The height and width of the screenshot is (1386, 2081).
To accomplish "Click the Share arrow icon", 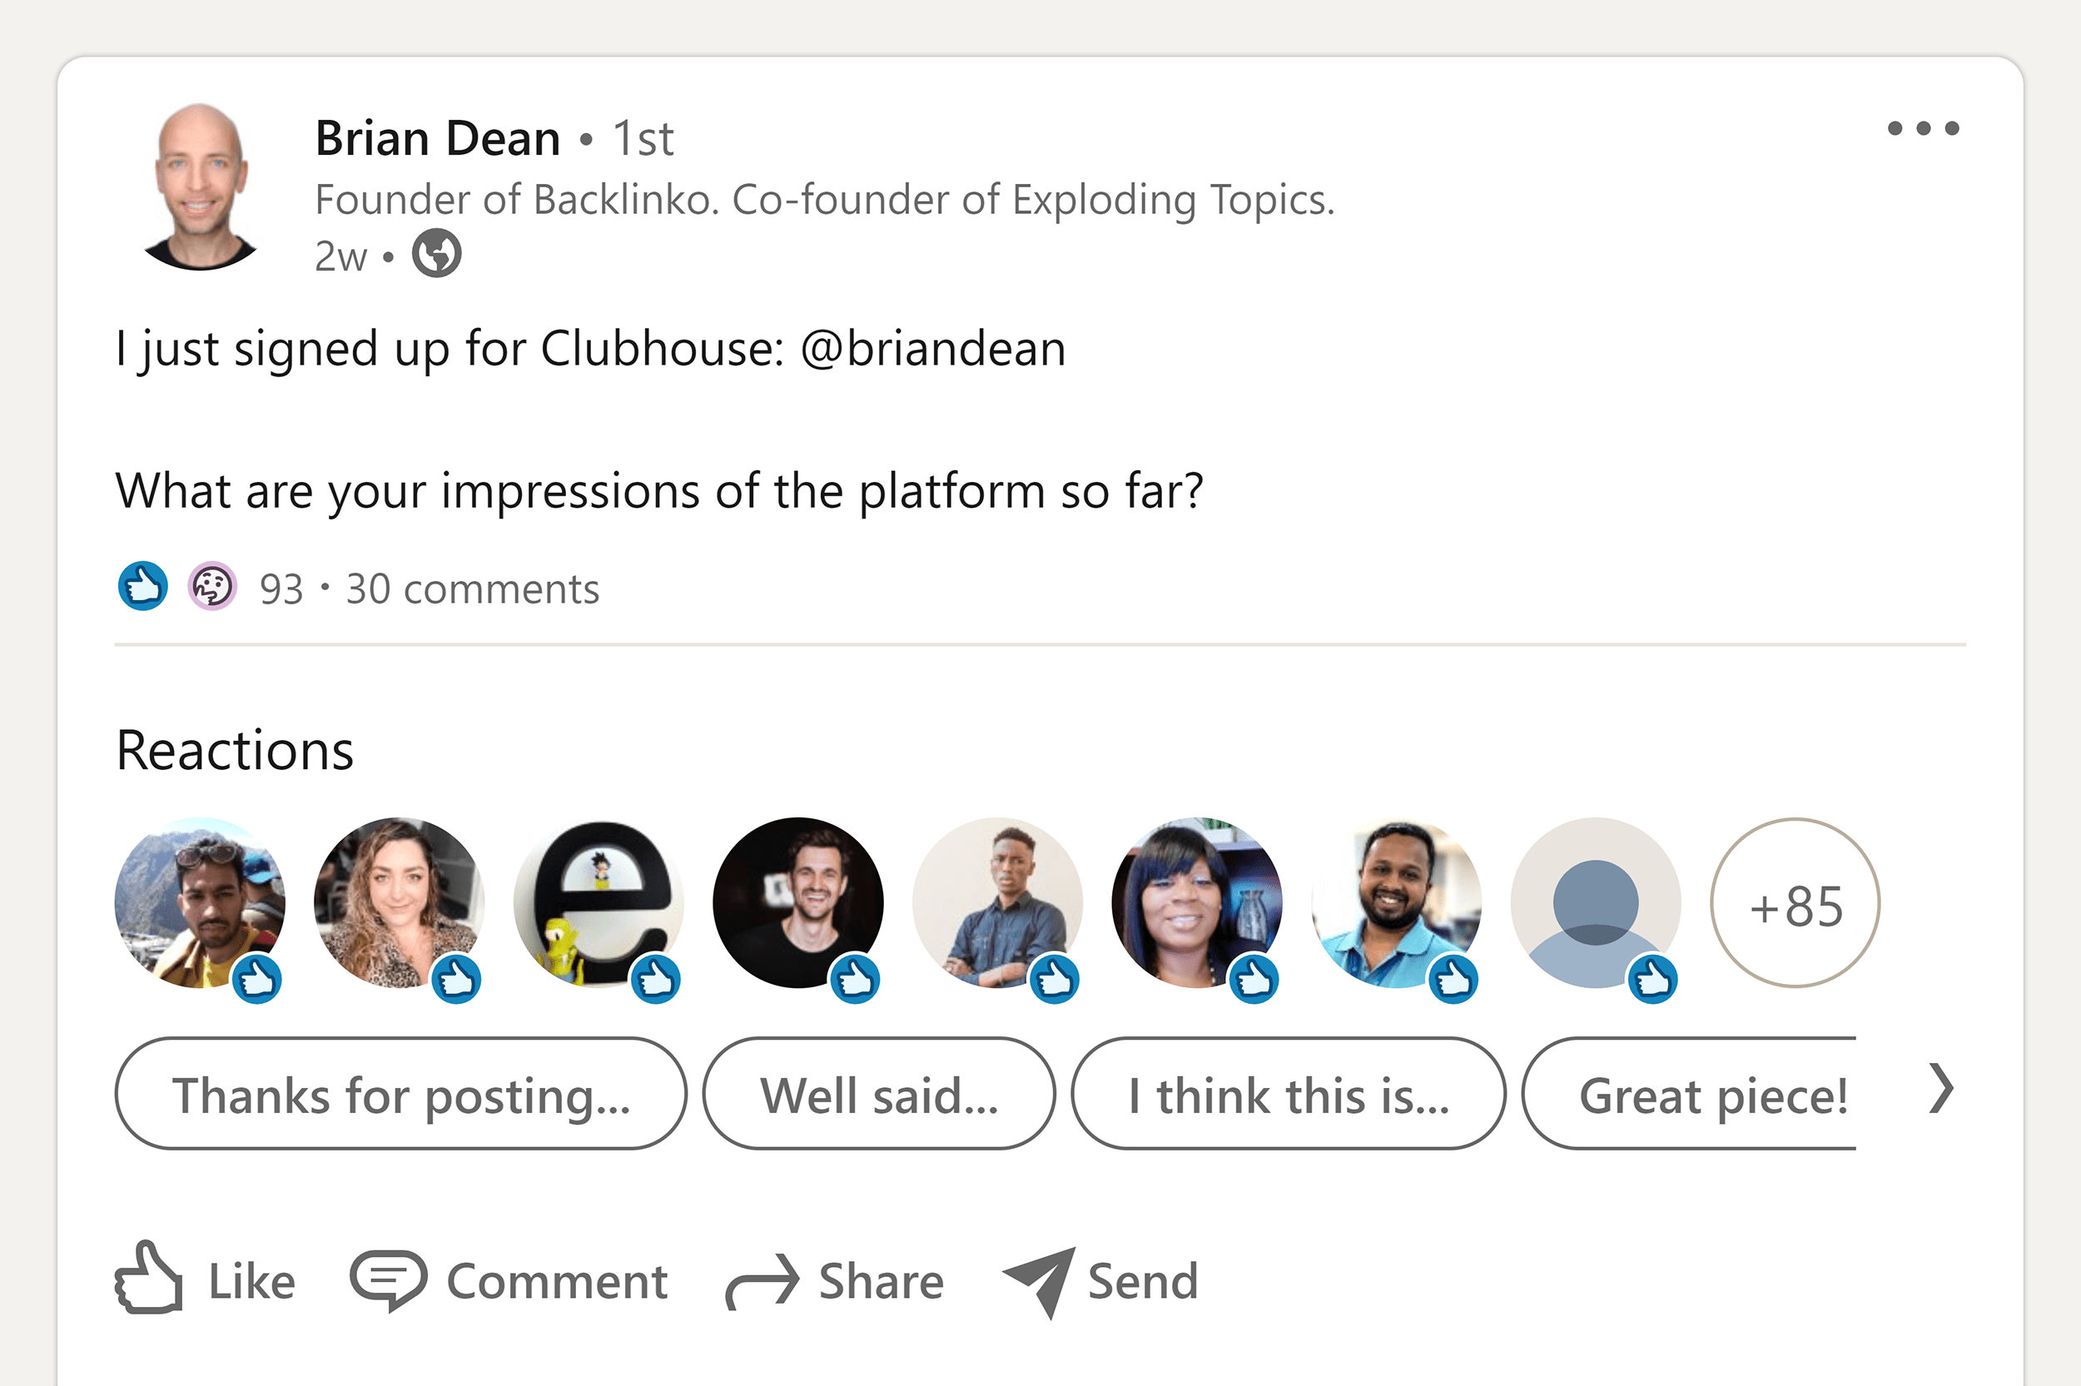I will click(x=762, y=1281).
